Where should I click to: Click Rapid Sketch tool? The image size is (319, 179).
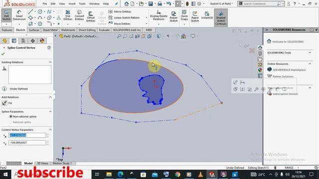coord(195,16)
